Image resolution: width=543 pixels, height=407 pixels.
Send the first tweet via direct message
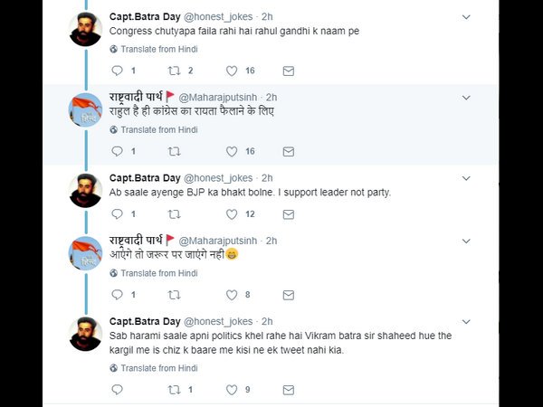289,71
